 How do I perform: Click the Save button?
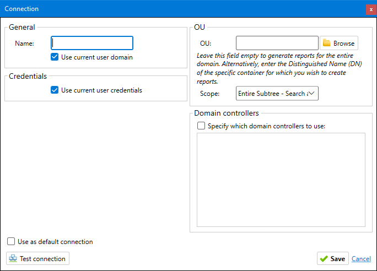pyautogui.click(x=333, y=258)
